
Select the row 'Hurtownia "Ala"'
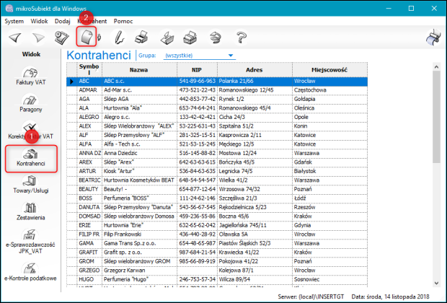click(217, 108)
